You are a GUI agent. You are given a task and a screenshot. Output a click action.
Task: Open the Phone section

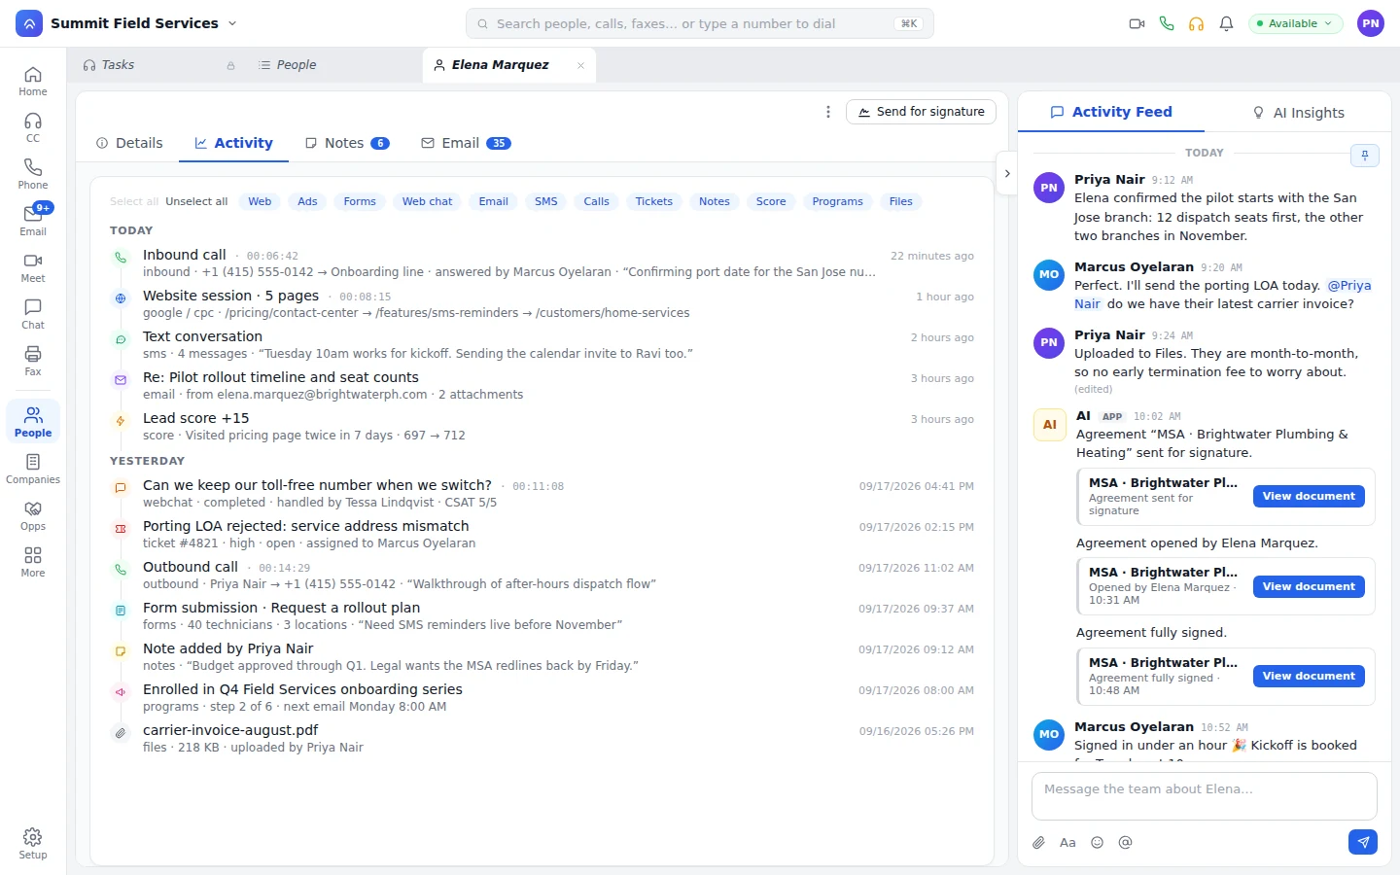(x=33, y=175)
